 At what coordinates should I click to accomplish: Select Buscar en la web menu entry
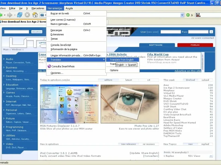tap(76, 13)
